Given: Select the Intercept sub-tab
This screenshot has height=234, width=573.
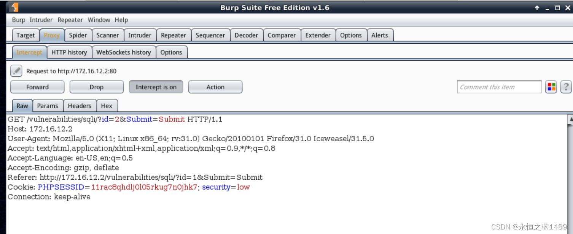Looking at the screenshot, I should [x=29, y=52].
